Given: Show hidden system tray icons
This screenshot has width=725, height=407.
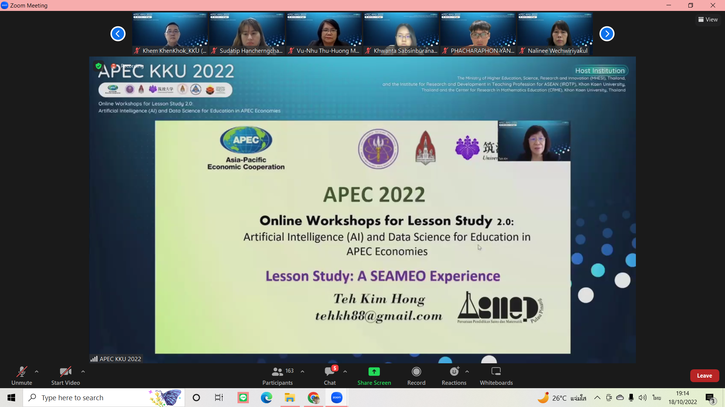Looking at the screenshot, I should coord(597,398).
